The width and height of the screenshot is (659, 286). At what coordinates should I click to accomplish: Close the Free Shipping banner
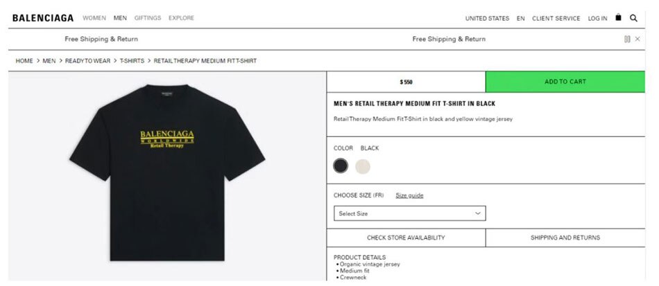tap(637, 39)
